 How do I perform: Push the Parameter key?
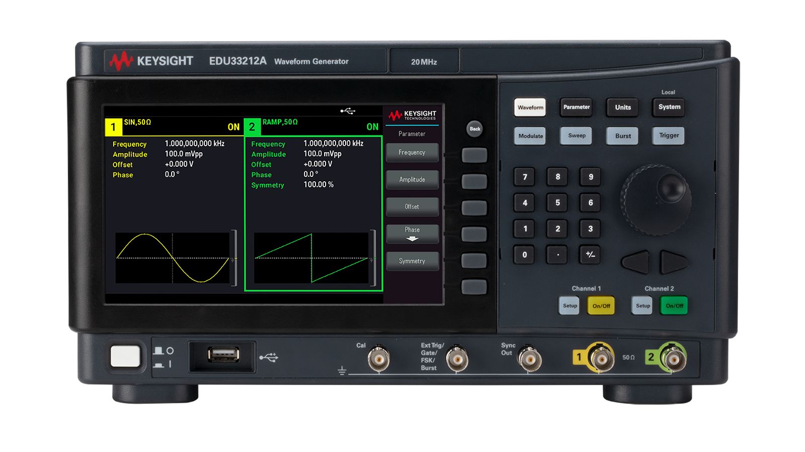576,107
